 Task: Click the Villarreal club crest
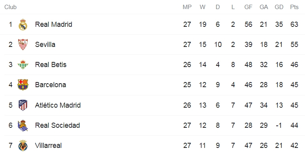(23, 146)
